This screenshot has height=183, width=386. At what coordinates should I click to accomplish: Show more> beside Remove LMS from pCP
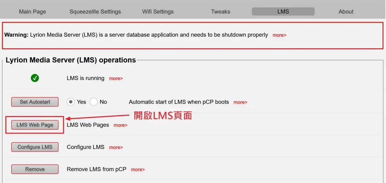pyautogui.click(x=138, y=169)
